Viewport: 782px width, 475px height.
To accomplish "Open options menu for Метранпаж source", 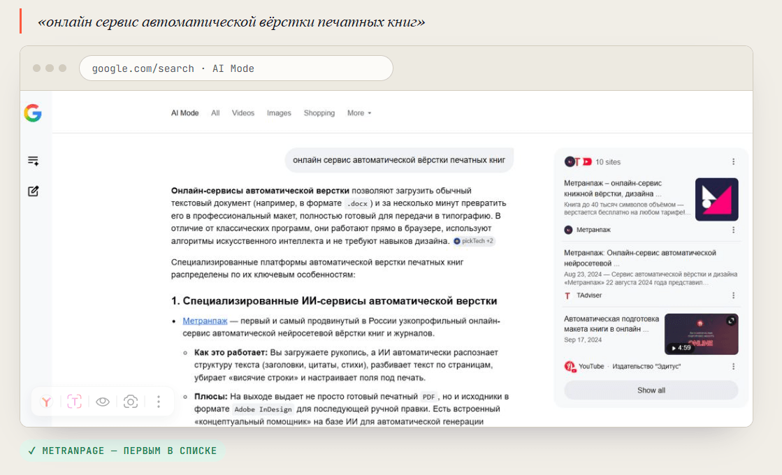I will [733, 230].
